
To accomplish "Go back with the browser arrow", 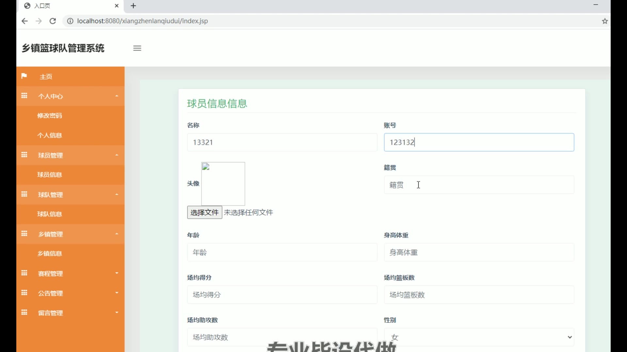I will coord(24,21).
